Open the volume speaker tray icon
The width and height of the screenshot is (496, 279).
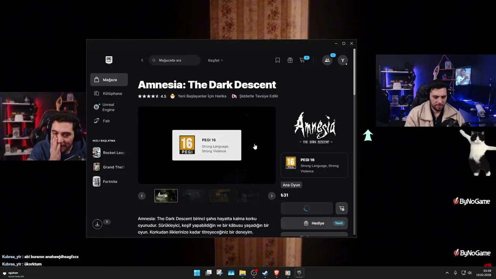[x=470, y=273]
